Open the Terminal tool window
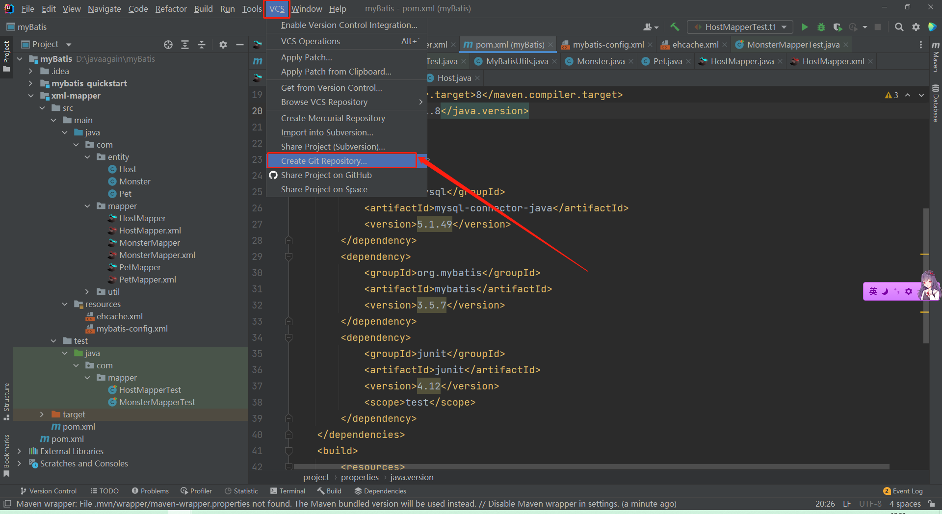This screenshot has width=942, height=514. (288, 491)
